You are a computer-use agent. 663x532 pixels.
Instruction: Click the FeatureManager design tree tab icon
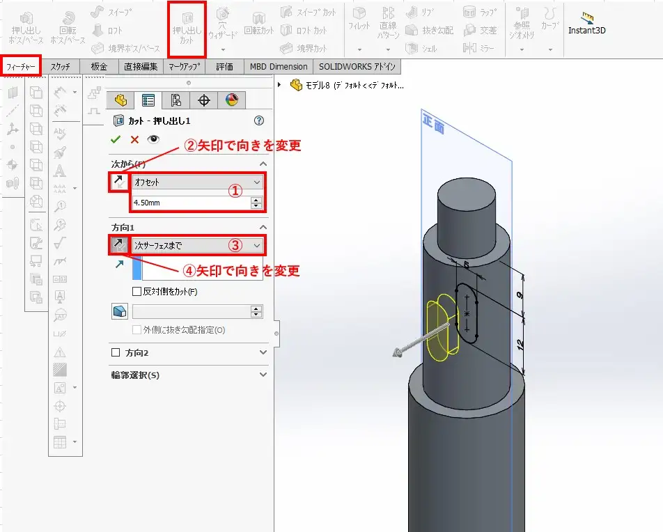tap(120, 100)
